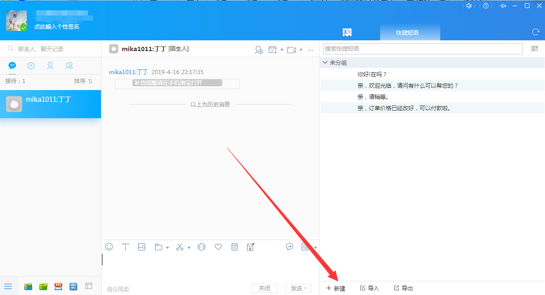Click the screenshot scissors icon
Image resolution: width=545 pixels, height=295 pixels.
(179, 247)
